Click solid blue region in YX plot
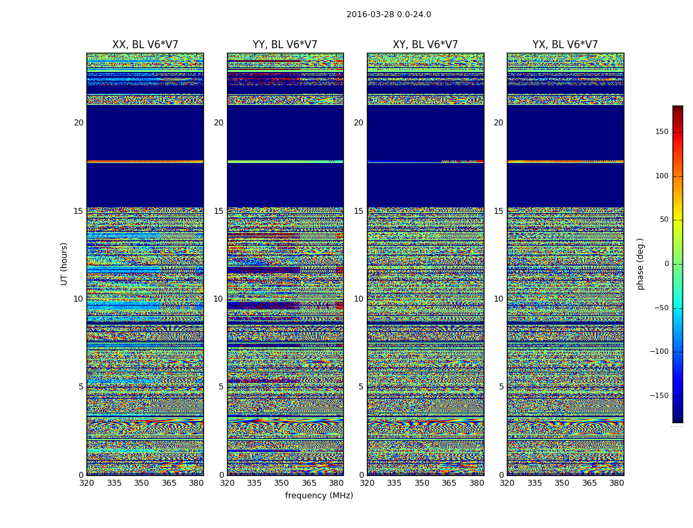693x528 pixels. coord(565,132)
